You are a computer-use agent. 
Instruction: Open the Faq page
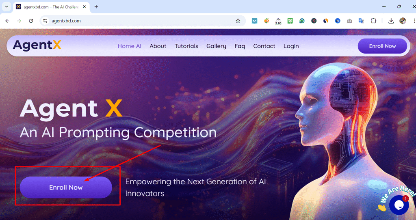pos(240,46)
